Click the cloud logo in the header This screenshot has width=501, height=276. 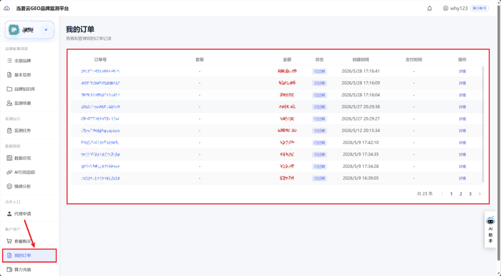coord(6,8)
